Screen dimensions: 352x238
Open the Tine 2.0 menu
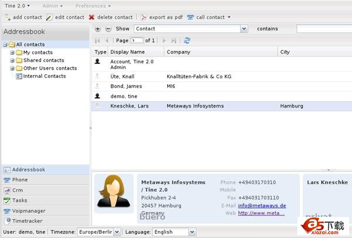(x=16, y=6)
